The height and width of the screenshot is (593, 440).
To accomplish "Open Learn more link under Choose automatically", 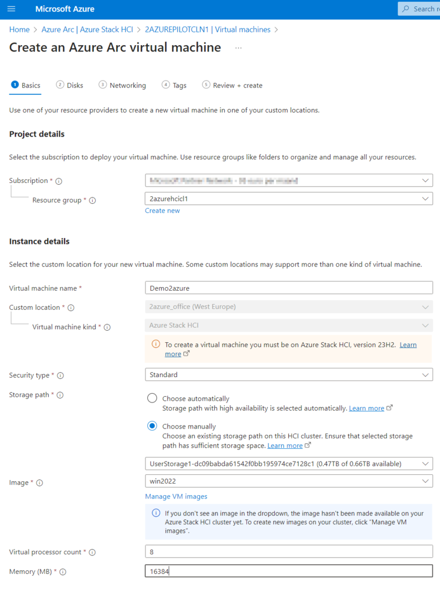I will tap(366, 408).
